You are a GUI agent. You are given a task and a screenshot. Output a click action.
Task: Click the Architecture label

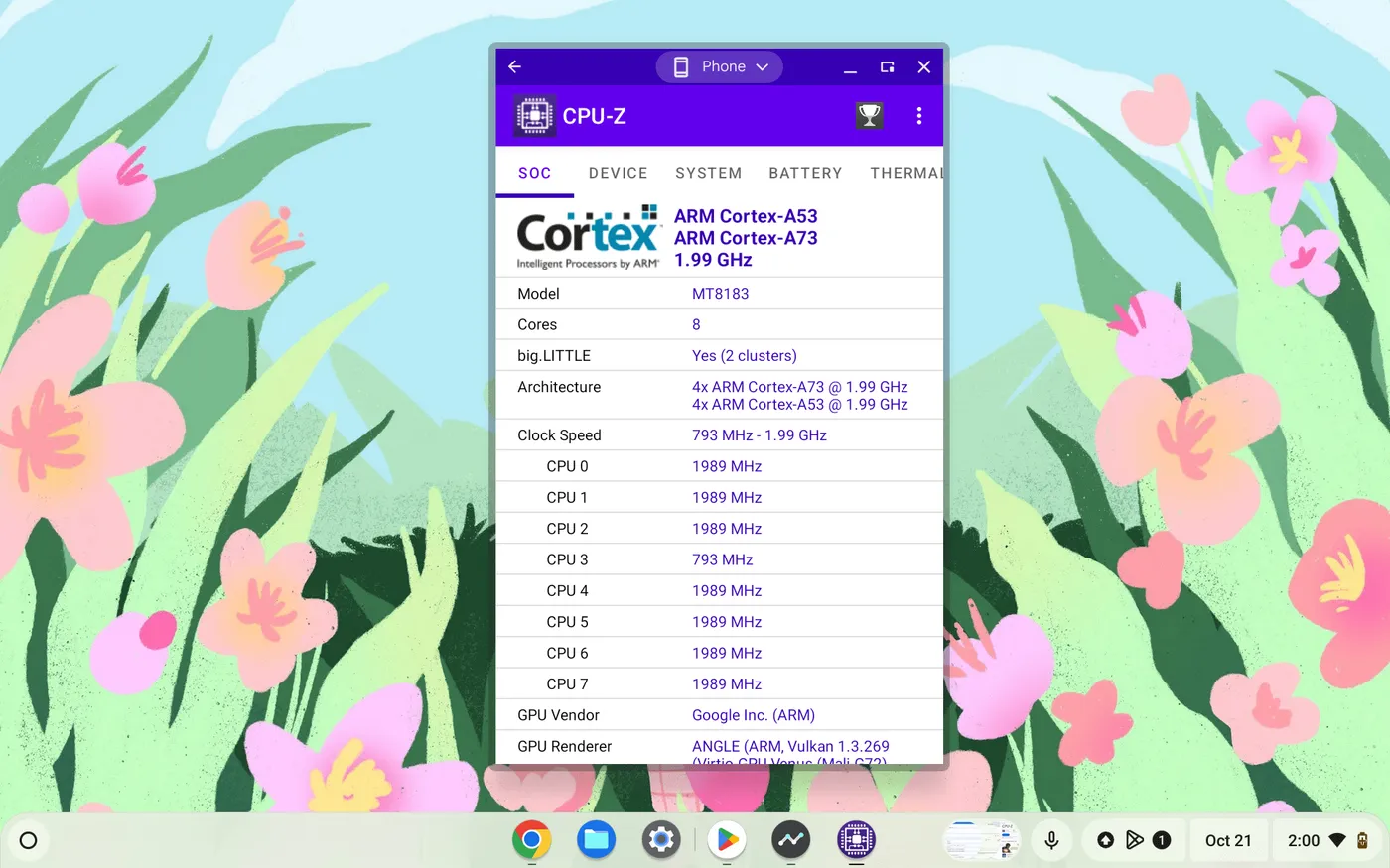point(559,387)
